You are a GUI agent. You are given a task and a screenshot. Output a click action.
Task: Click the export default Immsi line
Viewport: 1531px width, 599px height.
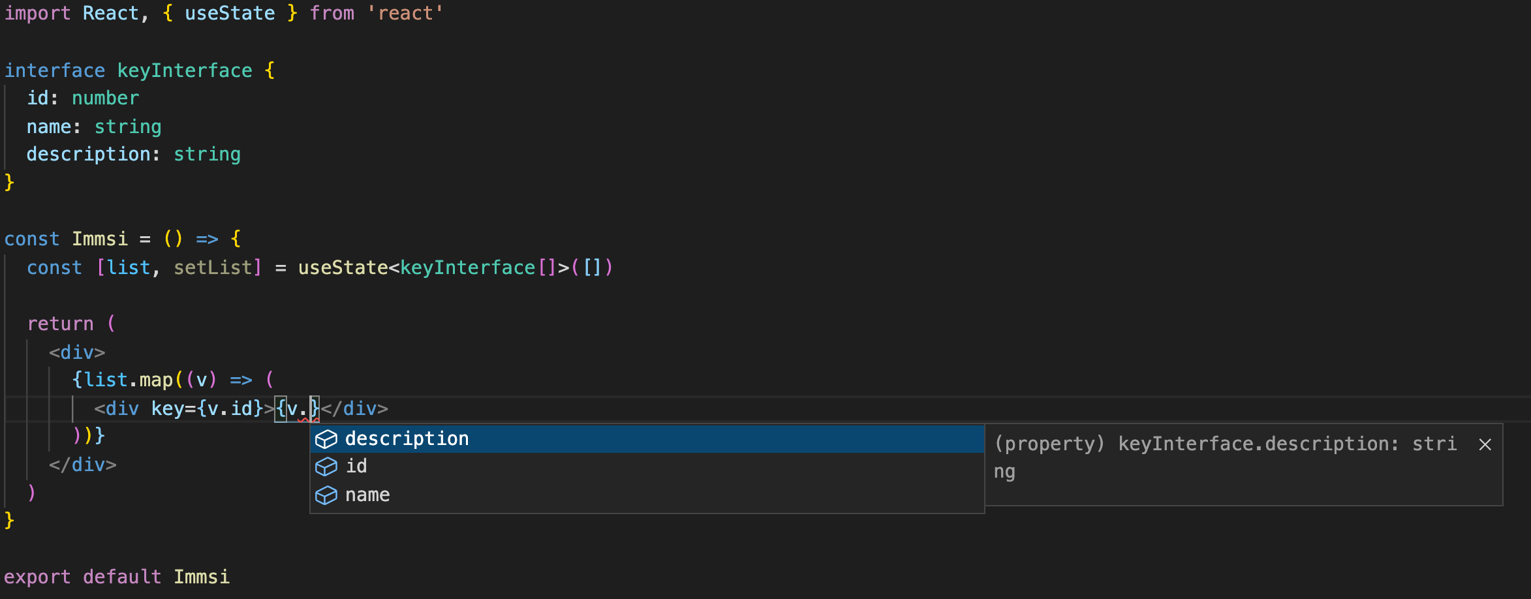(x=117, y=577)
